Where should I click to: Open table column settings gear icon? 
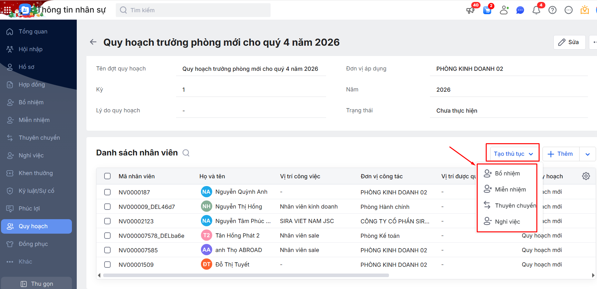tap(586, 176)
